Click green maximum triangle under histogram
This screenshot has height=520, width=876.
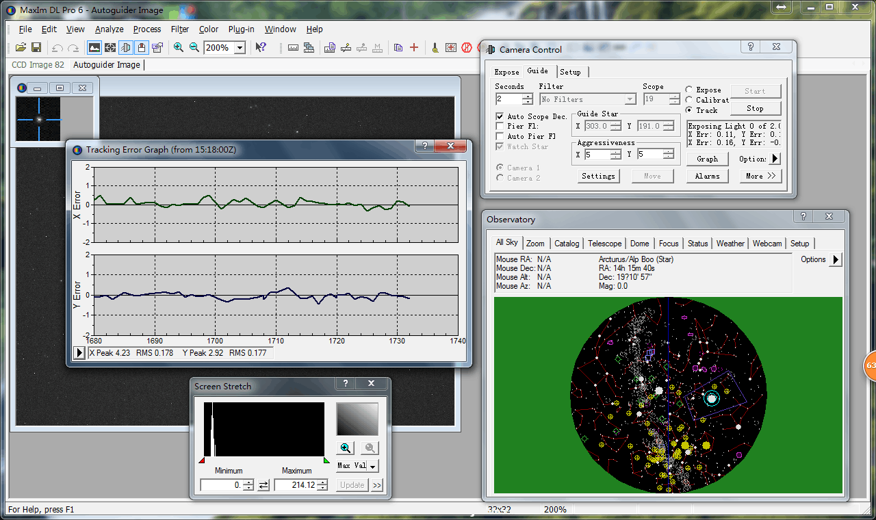pos(326,460)
